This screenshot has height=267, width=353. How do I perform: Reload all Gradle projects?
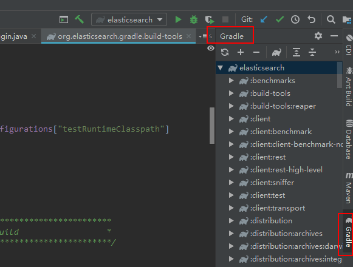click(x=225, y=52)
